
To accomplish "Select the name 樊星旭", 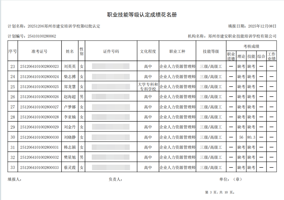I will pos(70,157).
